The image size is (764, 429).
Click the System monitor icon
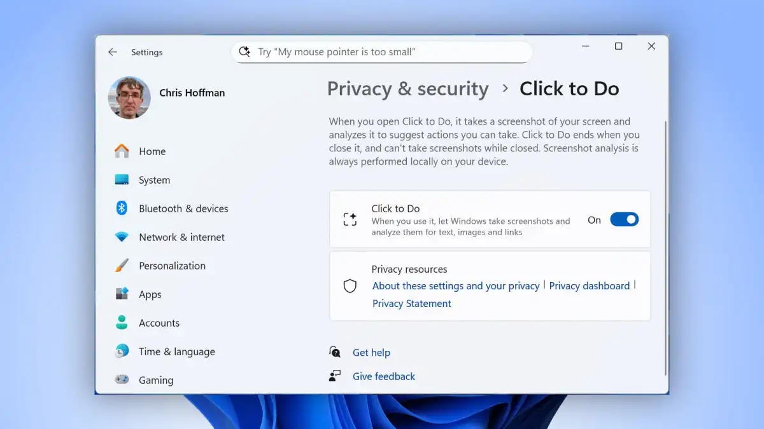coord(122,180)
